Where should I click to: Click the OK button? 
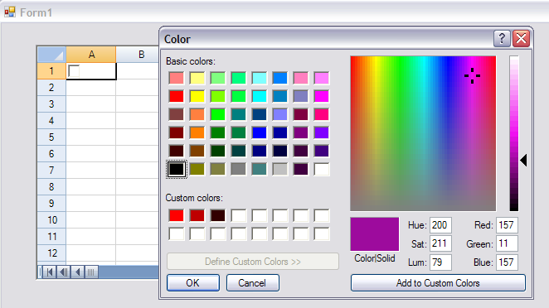[193, 282]
